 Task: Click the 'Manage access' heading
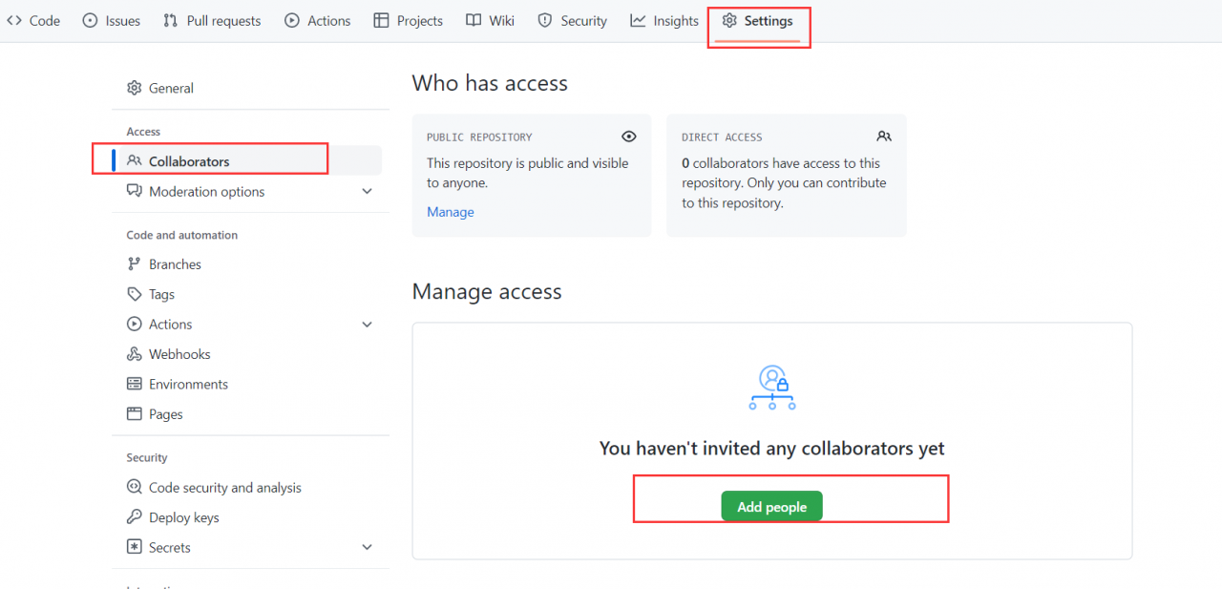tap(487, 291)
